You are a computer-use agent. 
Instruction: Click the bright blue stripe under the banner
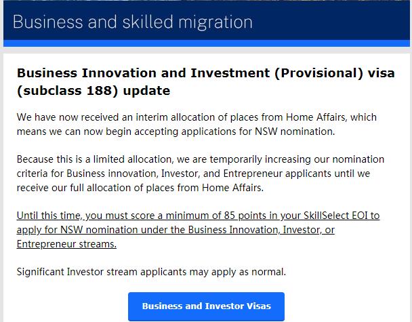[207, 43]
